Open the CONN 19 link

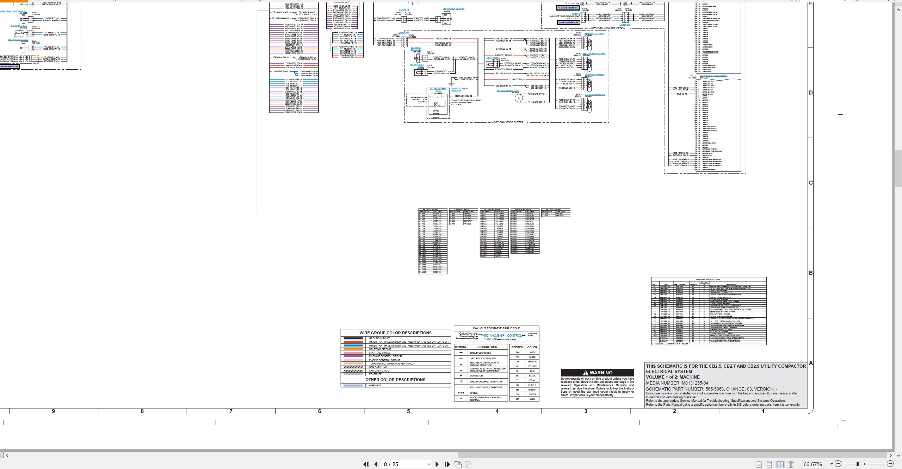(403, 33)
